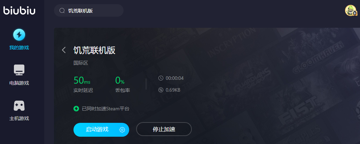Click the 已同时加速Steam平台 status text

tap(105, 109)
